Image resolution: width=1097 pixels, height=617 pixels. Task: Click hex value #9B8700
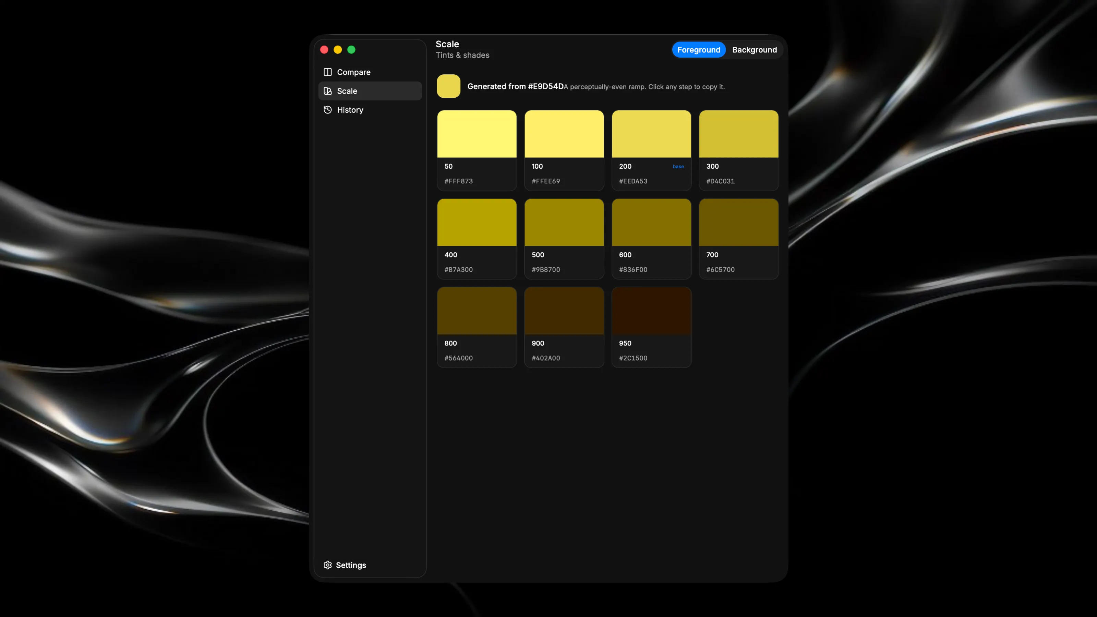pyautogui.click(x=545, y=269)
